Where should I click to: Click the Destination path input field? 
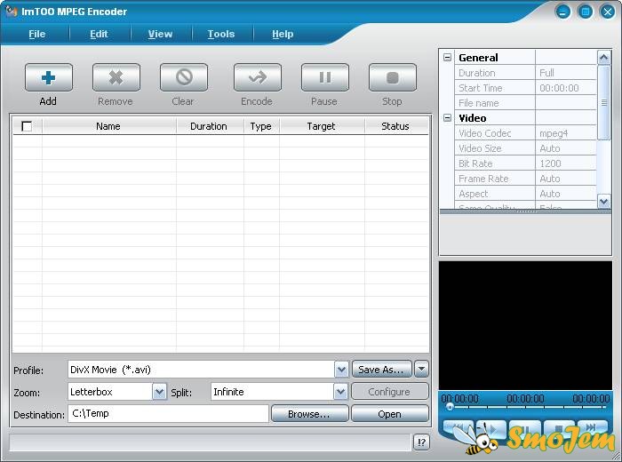pyautogui.click(x=168, y=414)
